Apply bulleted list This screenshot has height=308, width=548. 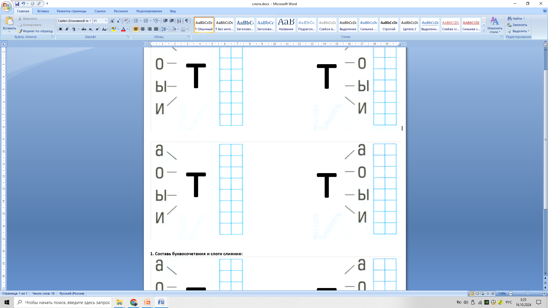(x=136, y=21)
